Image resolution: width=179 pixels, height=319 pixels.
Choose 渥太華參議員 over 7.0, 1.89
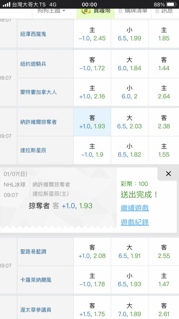129,310
